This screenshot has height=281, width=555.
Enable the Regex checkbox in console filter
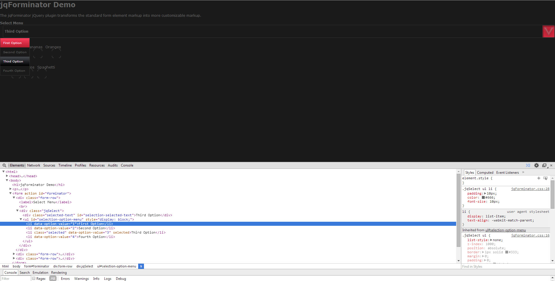pyautogui.click(x=34, y=279)
